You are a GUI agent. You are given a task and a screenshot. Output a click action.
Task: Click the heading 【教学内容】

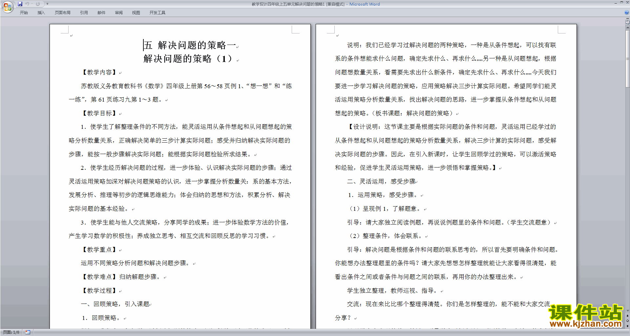[x=99, y=72]
